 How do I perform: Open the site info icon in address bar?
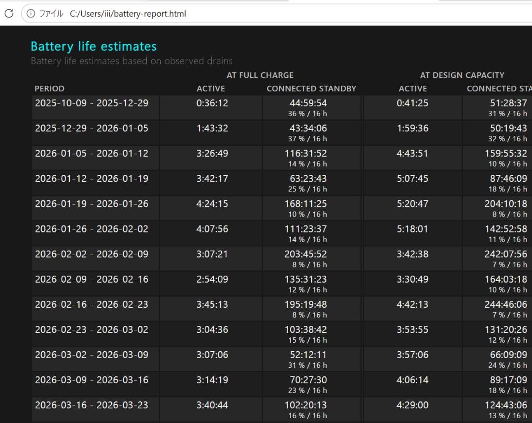pyautogui.click(x=31, y=14)
